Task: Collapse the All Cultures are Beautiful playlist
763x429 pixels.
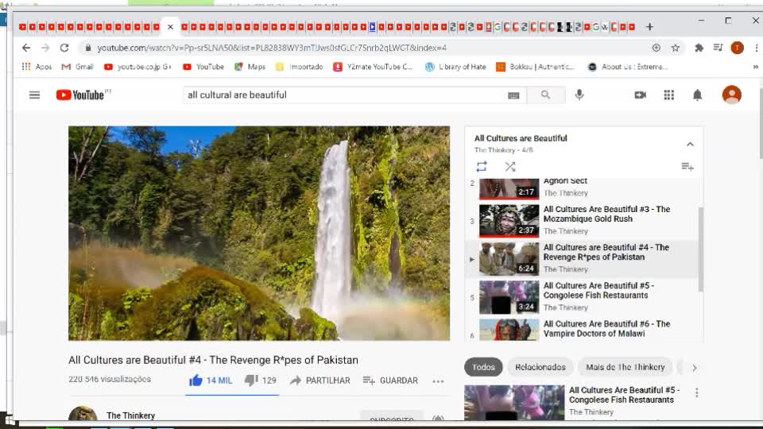Action: pos(690,144)
